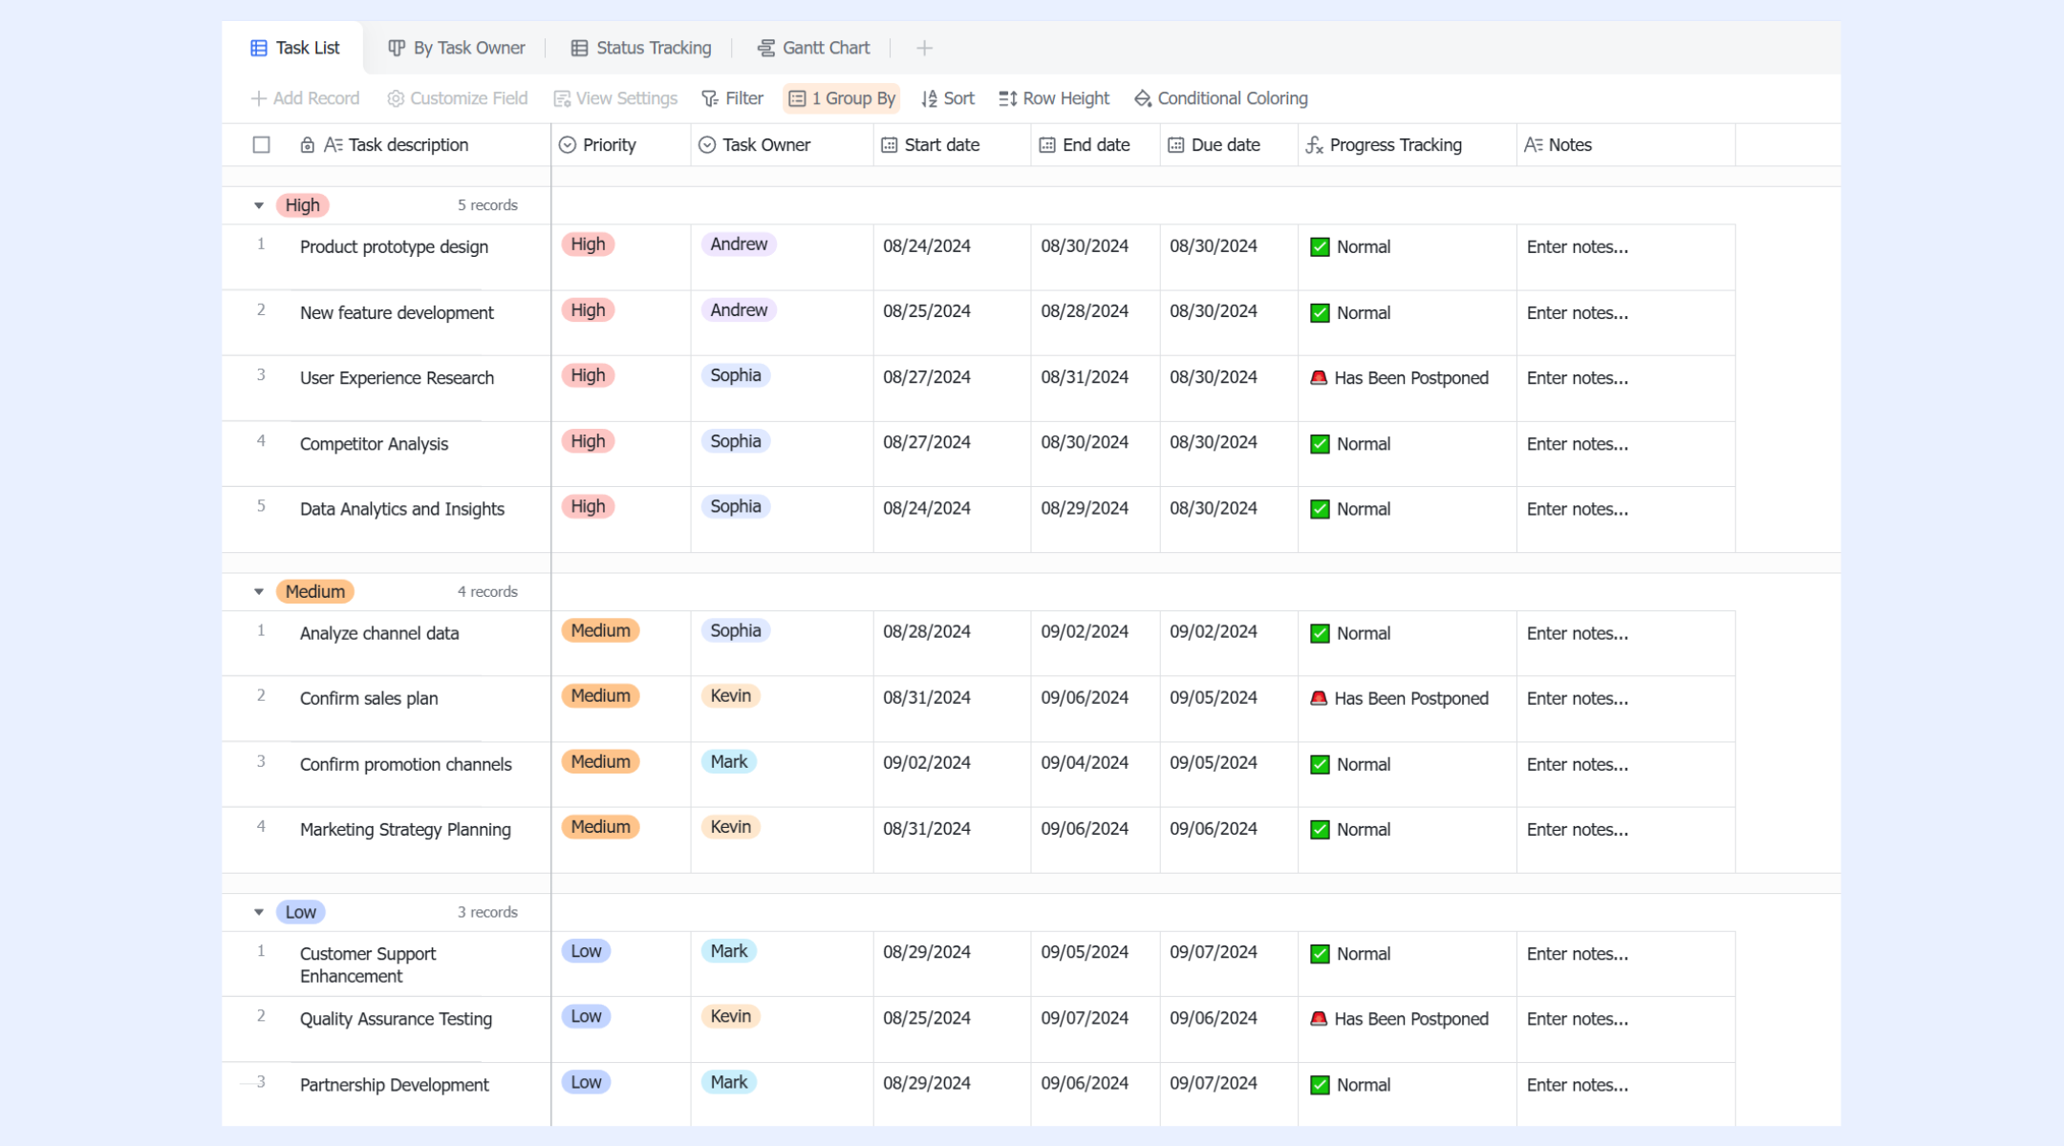
Task: Switch to the Gantt Chart tab
Action: pyautogui.click(x=813, y=48)
